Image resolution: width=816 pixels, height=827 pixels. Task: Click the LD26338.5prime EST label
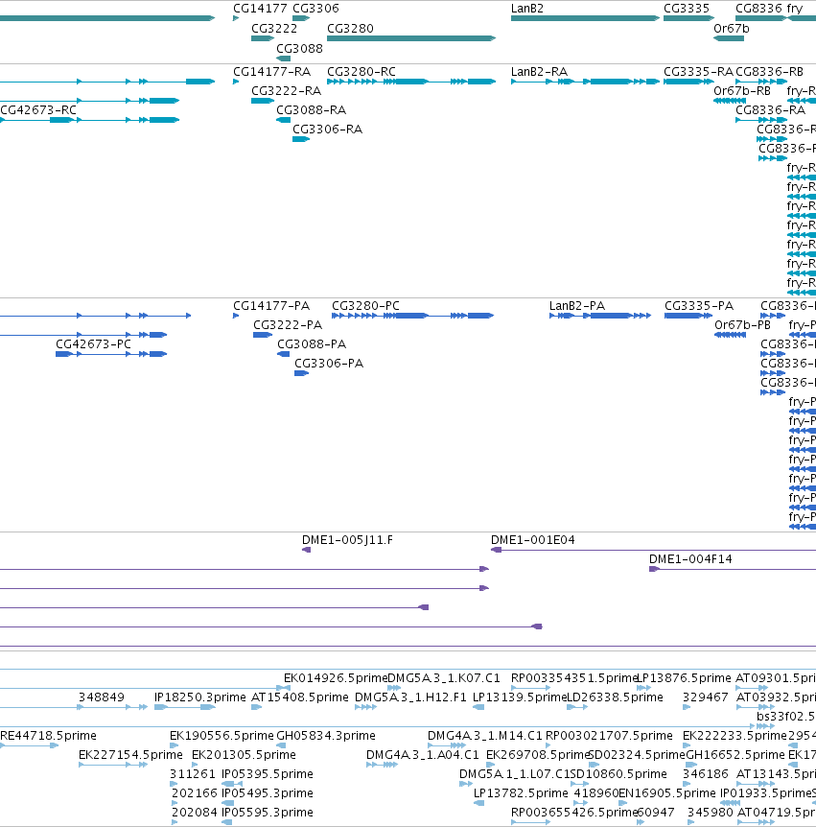(x=615, y=697)
